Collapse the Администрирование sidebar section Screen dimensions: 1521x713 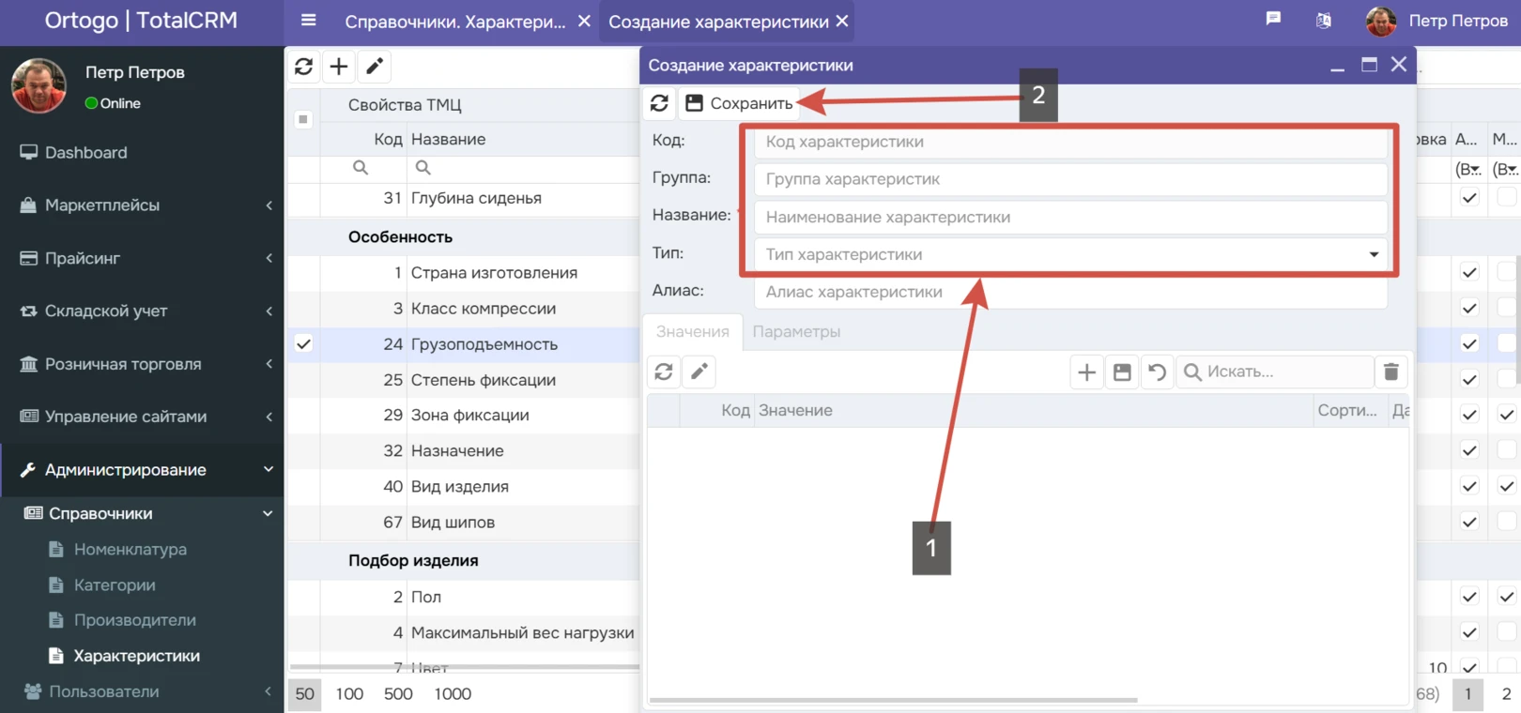142,470
